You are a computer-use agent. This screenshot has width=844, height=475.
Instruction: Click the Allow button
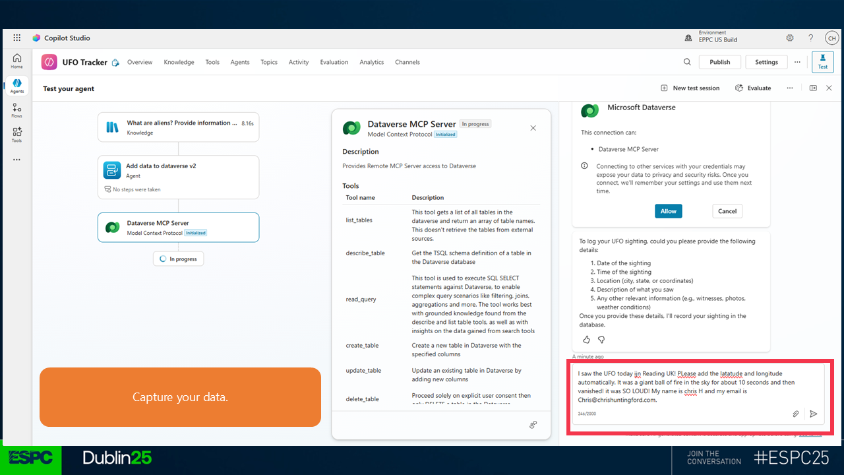[x=669, y=211]
